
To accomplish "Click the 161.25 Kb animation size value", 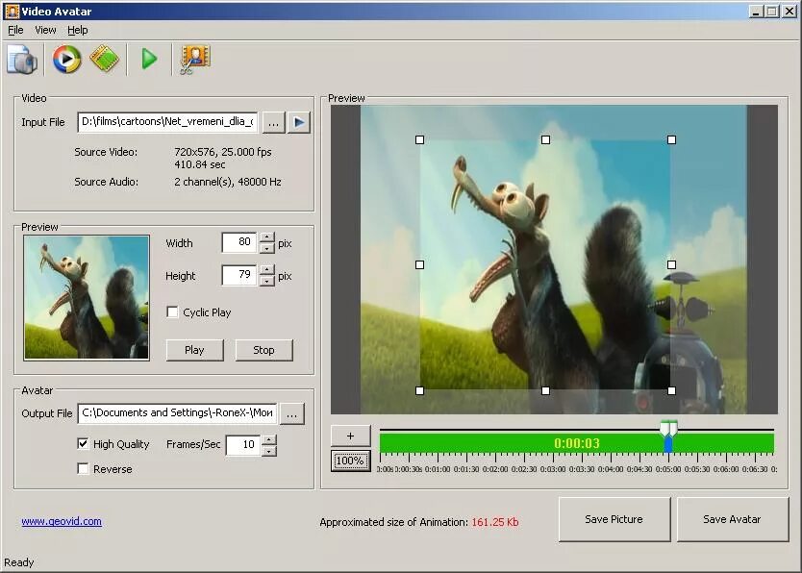I will point(495,522).
